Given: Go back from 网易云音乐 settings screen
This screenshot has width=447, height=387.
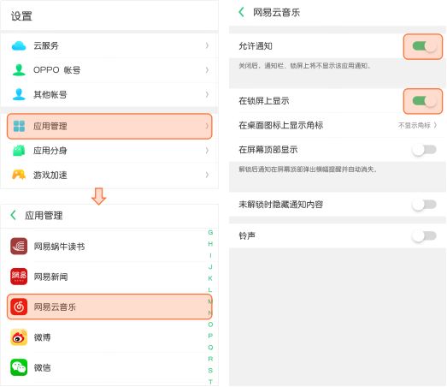Looking at the screenshot, I should (x=241, y=12).
